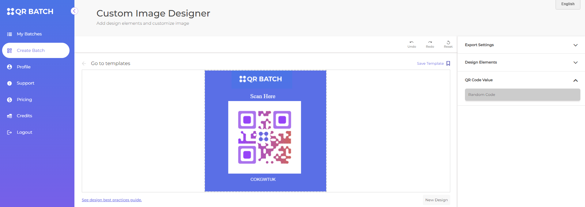Reset the design

click(448, 44)
